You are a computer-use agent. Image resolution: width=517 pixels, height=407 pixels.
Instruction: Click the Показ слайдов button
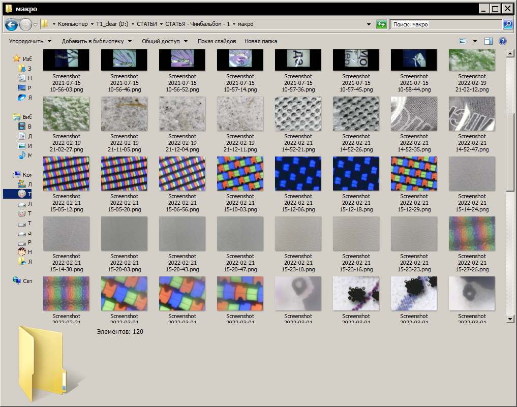point(217,41)
